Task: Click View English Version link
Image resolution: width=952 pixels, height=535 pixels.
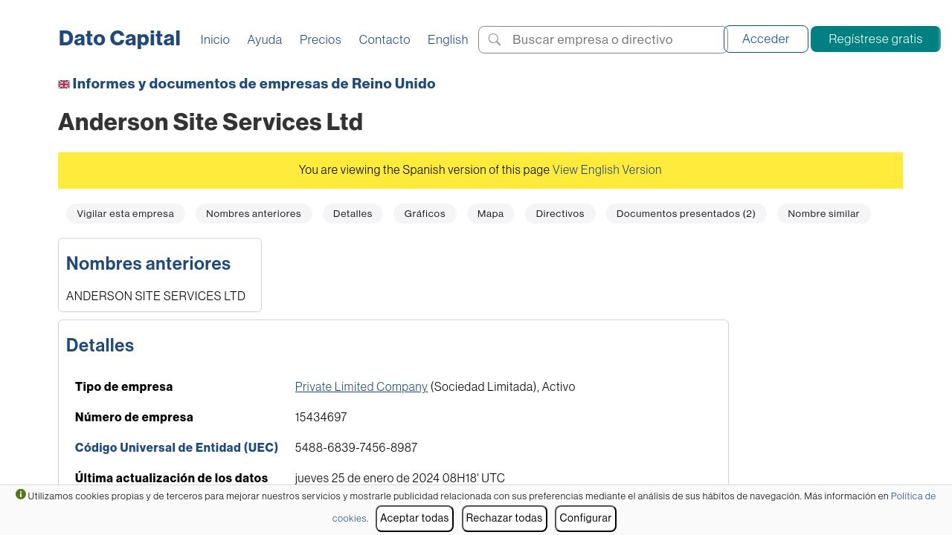Action: (607, 169)
